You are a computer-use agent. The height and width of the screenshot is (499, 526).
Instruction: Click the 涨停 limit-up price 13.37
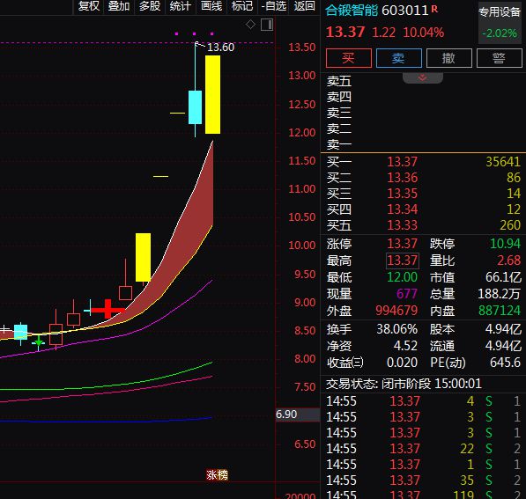click(x=402, y=244)
